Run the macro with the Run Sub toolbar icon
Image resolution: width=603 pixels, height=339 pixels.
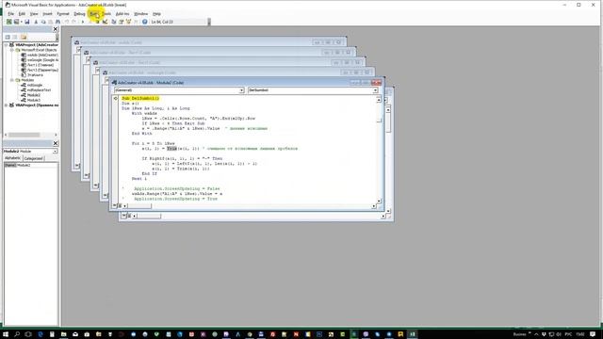click(83, 22)
